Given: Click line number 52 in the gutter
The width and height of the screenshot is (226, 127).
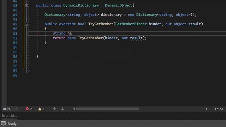Looking at the screenshot, I should click(15, 38).
